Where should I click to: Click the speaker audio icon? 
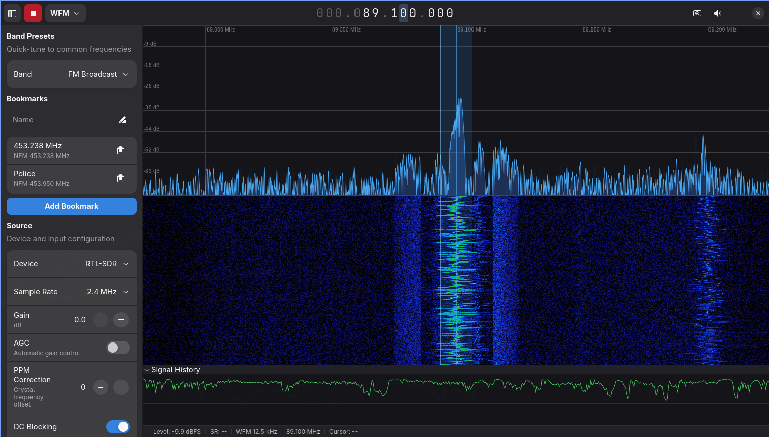718,13
